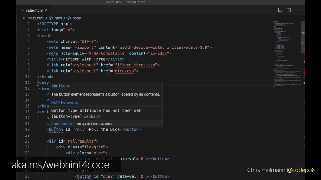Click the "viewport" name value
Viewport: 321px width, 180px height.
tap(84, 47)
